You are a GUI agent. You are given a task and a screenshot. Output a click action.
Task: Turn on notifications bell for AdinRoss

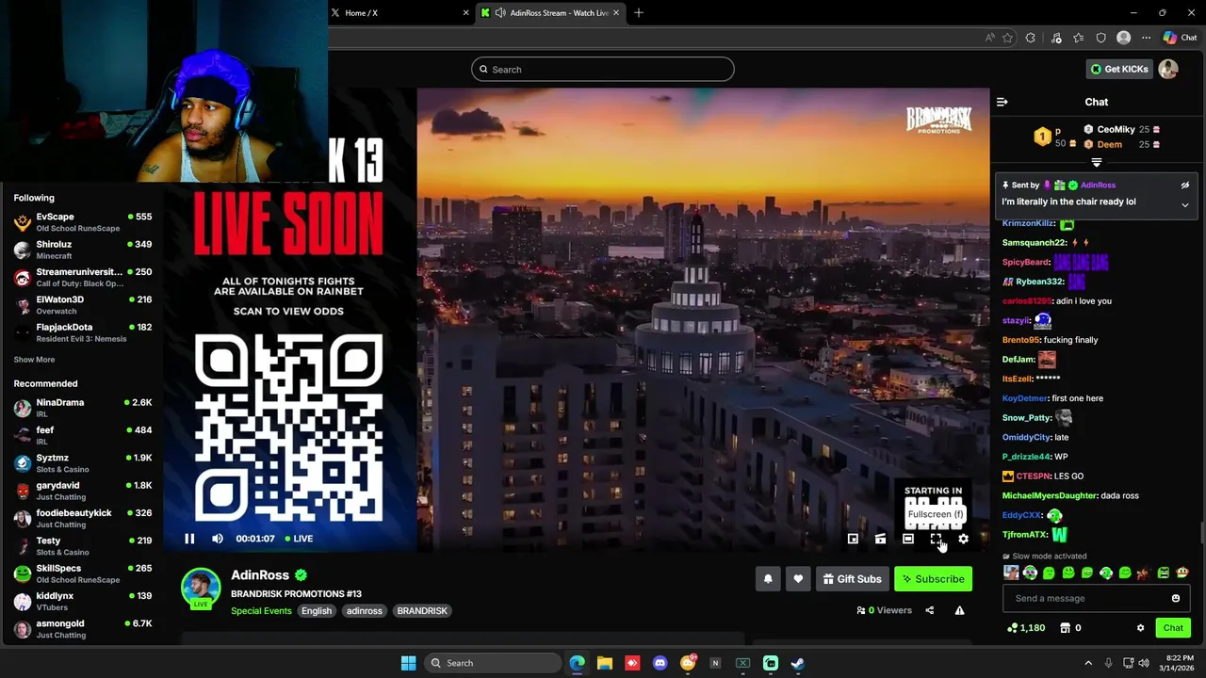click(768, 579)
